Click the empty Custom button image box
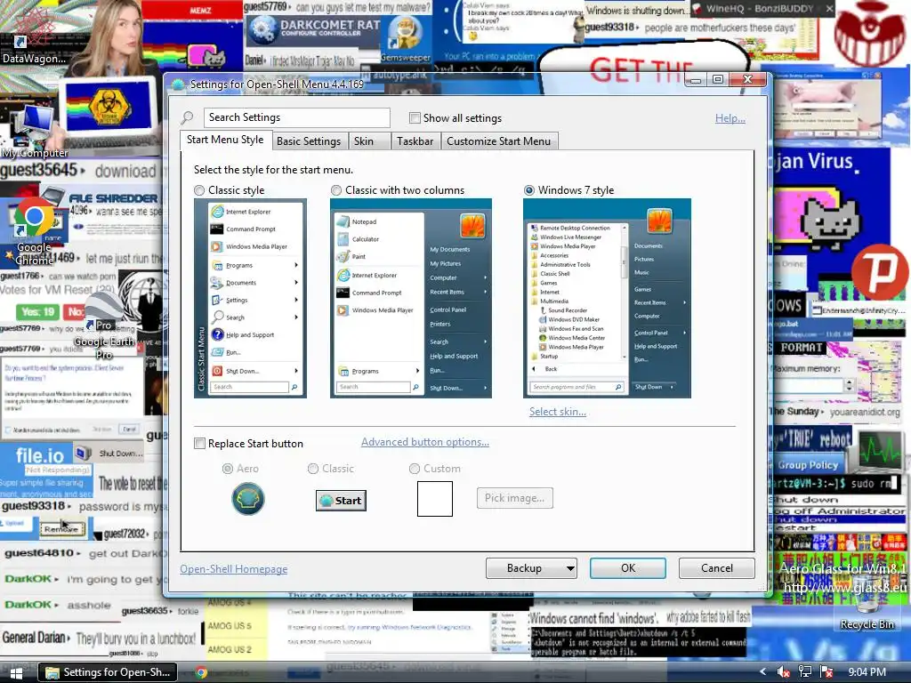Screen dimensions: 911x683 pos(434,499)
